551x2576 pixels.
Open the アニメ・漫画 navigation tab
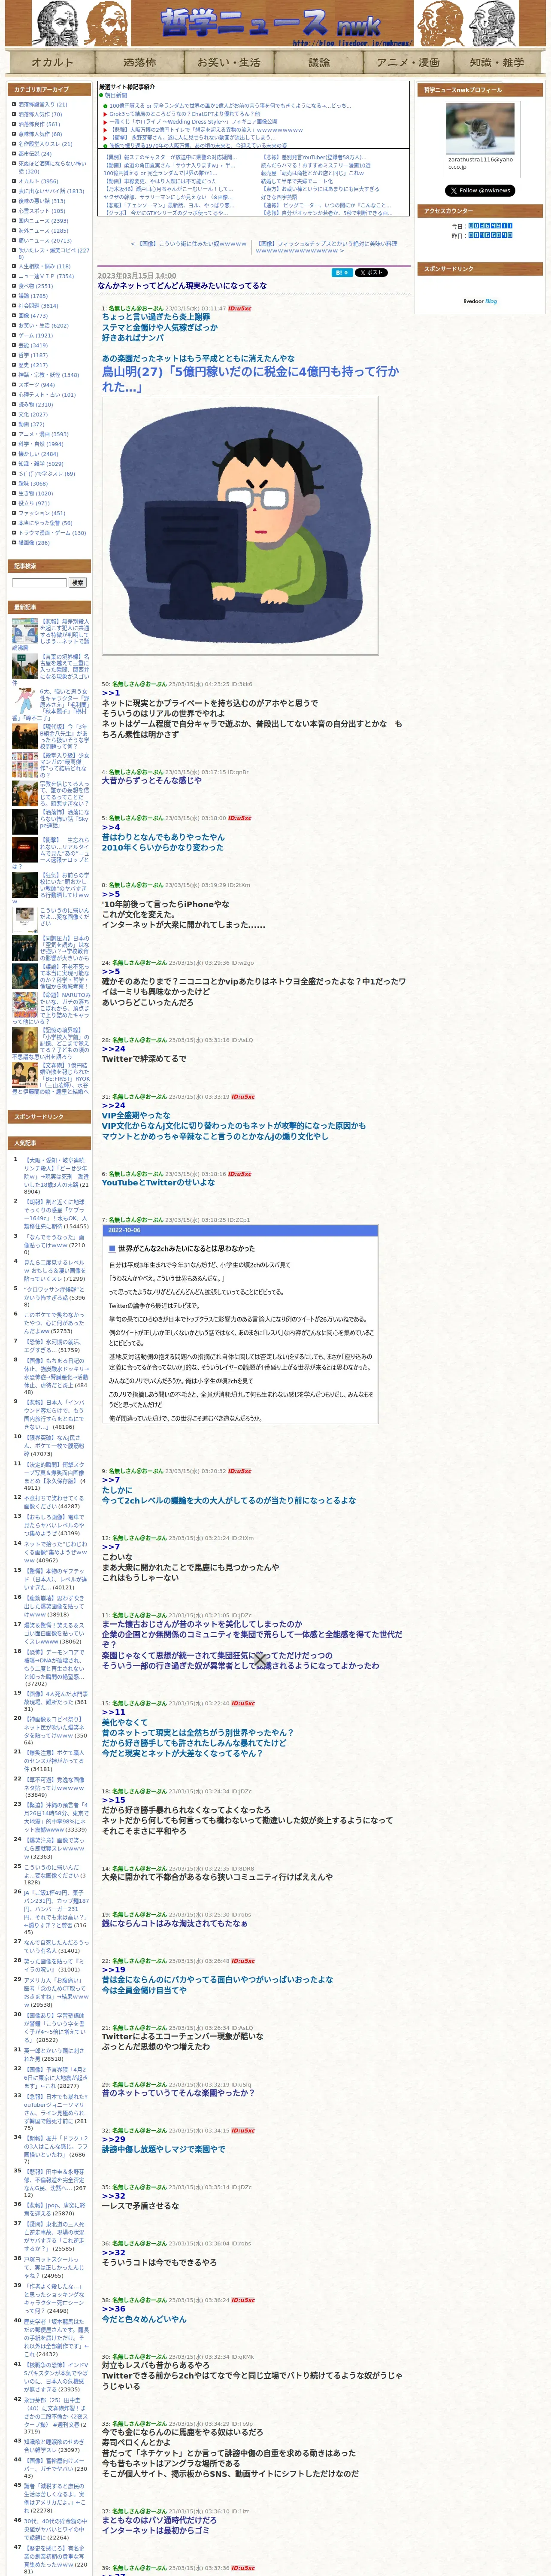[x=408, y=62]
